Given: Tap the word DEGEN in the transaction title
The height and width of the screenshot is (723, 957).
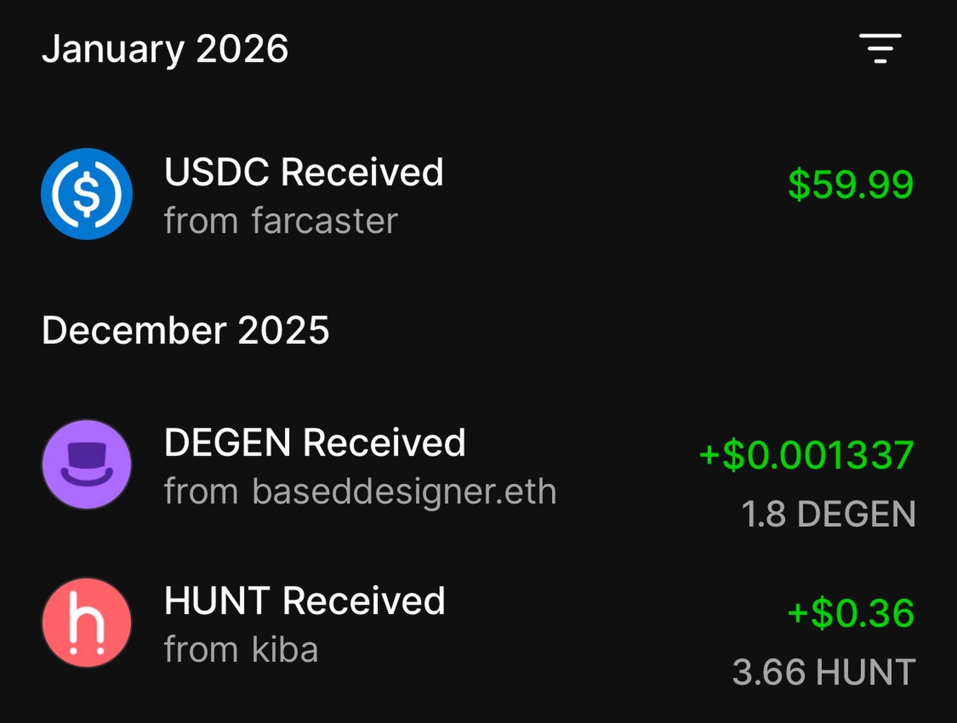Looking at the screenshot, I should [x=227, y=443].
